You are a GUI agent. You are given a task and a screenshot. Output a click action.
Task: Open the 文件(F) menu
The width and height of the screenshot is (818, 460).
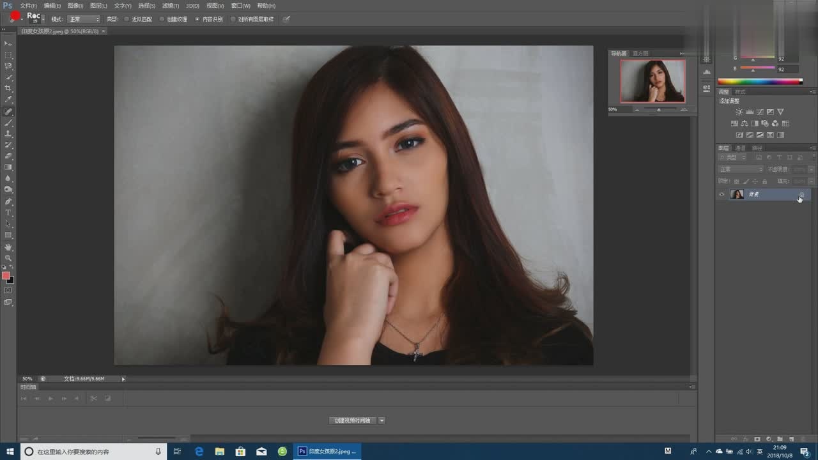click(x=29, y=6)
